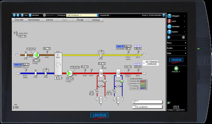Click the sidebar blue back arrow
The image size is (212, 124).
coord(169,37)
